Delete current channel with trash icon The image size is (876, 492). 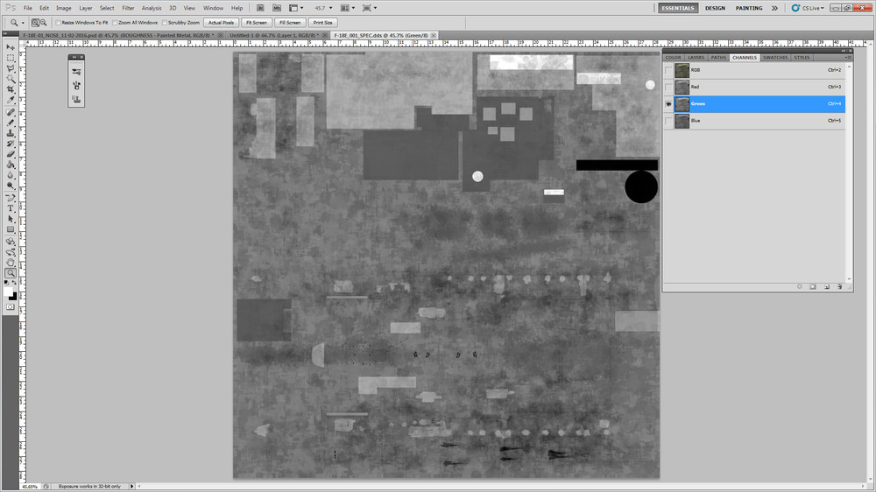tap(840, 286)
